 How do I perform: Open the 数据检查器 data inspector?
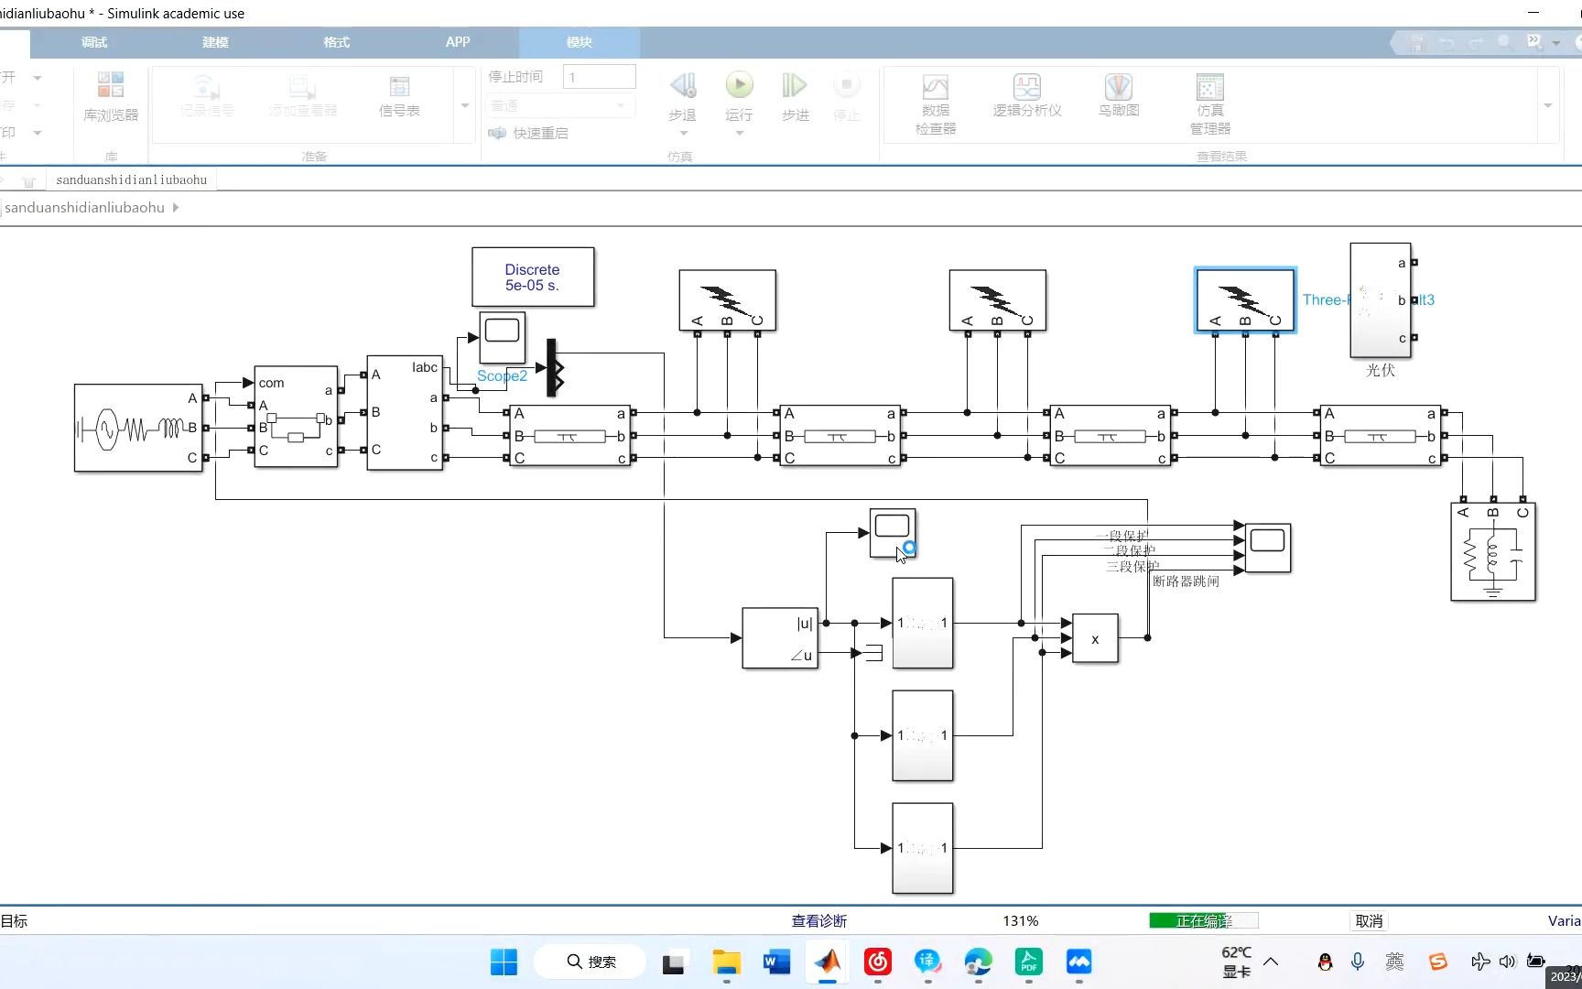click(935, 104)
